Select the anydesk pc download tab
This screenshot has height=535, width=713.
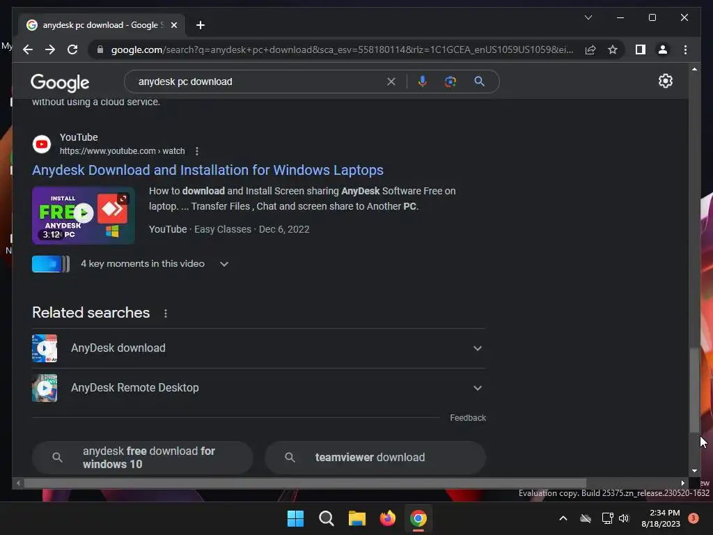pos(102,25)
